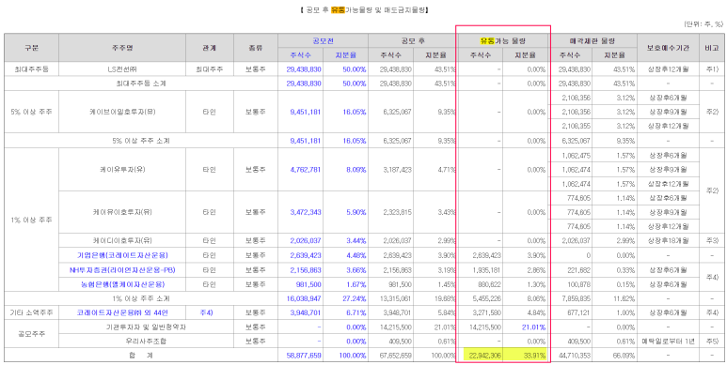Click the 67,652,659 post-offering total shares
727x365 pixels.
(395, 356)
